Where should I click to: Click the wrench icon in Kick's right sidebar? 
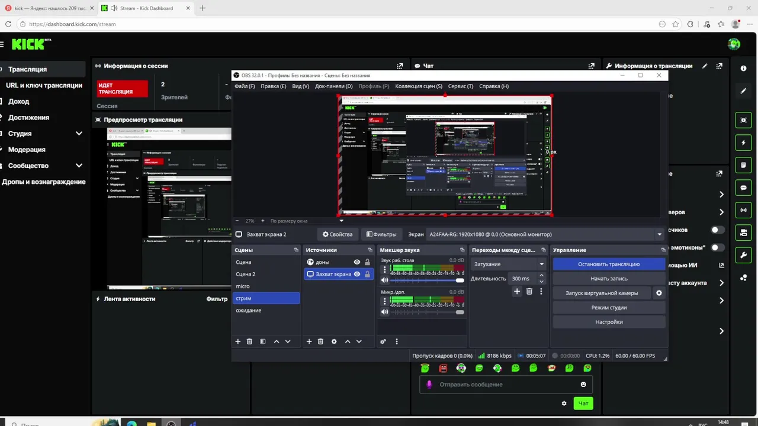(743, 255)
